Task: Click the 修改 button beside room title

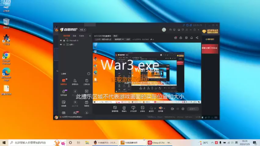Action: pos(115,36)
